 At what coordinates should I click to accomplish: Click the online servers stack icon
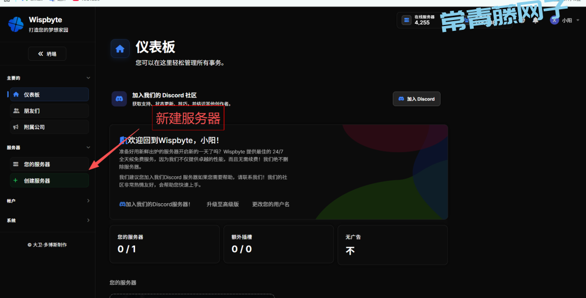click(x=406, y=20)
